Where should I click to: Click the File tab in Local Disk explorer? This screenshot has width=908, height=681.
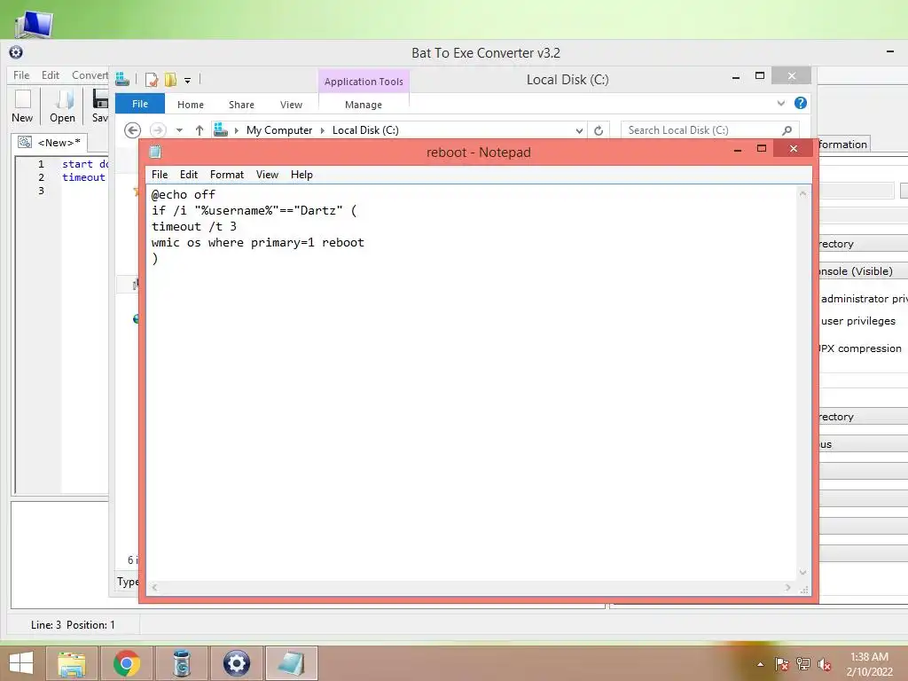140,104
